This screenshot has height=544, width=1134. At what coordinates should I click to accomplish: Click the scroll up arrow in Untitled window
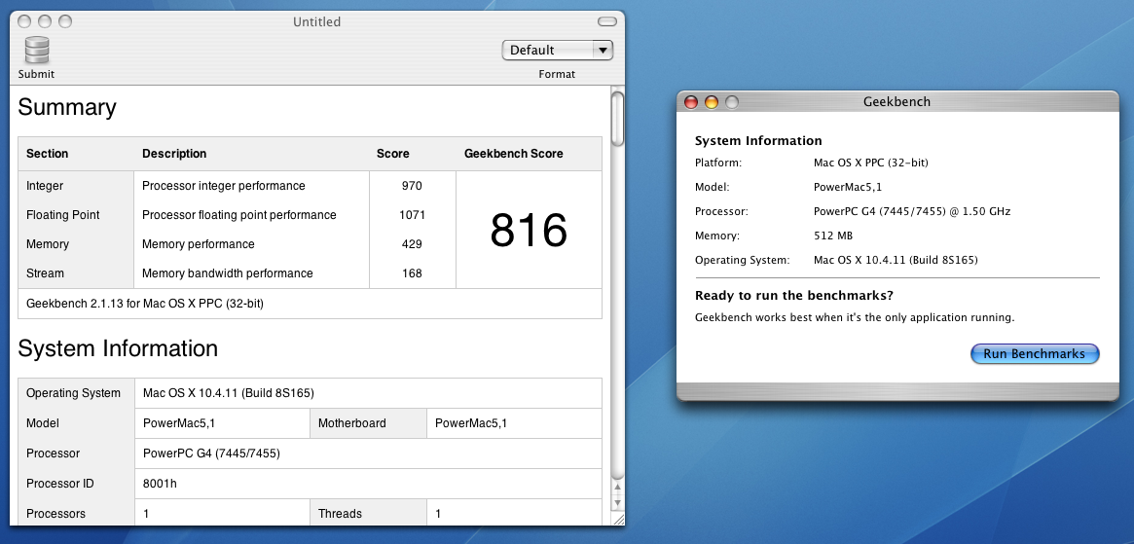[x=617, y=488]
